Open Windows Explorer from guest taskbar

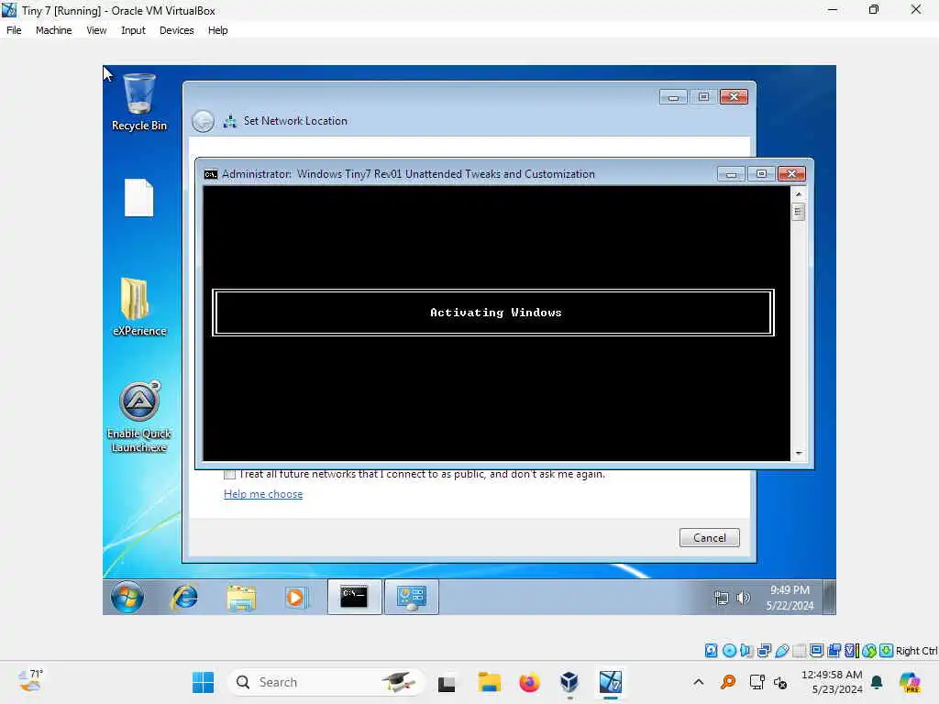tap(241, 598)
